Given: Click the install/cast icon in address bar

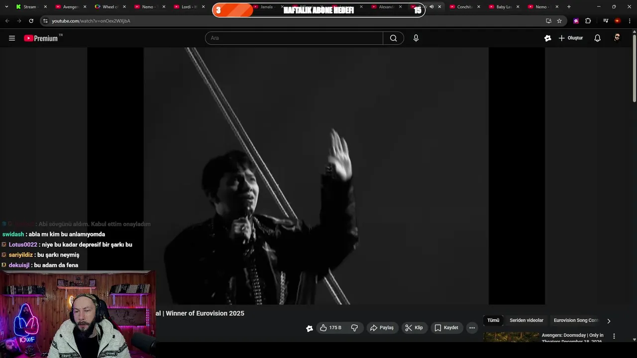Looking at the screenshot, I should pyautogui.click(x=548, y=21).
